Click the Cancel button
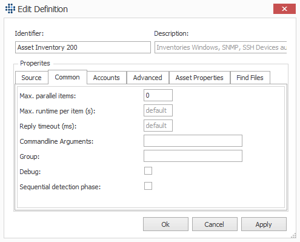Viewport: 300px width, 242px height. coord(215,224)
